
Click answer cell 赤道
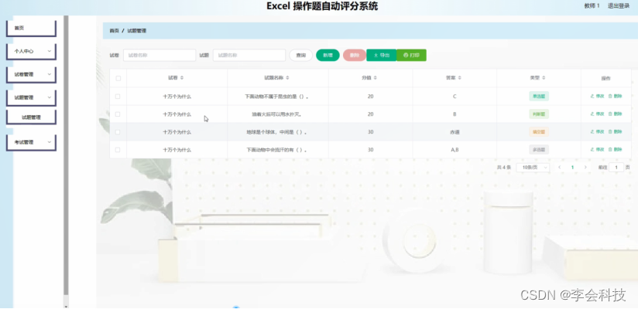click(454, 132)
